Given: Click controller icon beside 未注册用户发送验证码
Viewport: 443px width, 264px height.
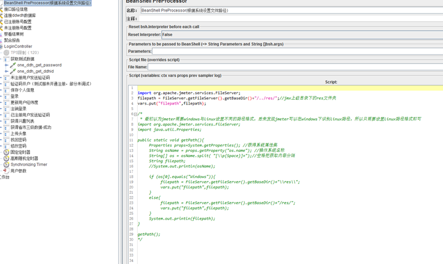Looking at the screenshot, I should tap(7, 78).
